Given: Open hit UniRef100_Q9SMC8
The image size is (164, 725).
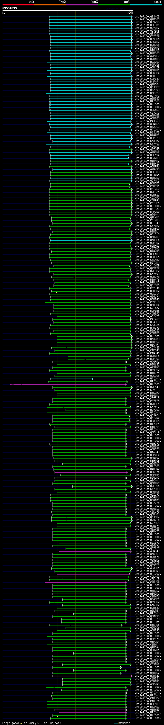Looking at the screenshot, I should pyautogui.click(x=147, y=17).
